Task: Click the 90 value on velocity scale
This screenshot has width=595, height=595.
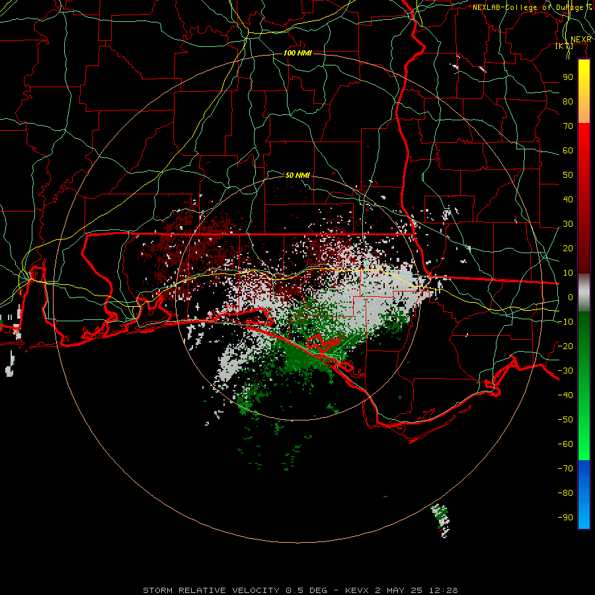Action: [568, 77]
